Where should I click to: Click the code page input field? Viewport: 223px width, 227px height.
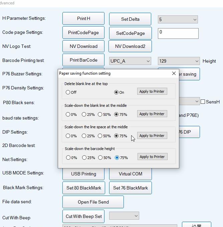(178, 33)
